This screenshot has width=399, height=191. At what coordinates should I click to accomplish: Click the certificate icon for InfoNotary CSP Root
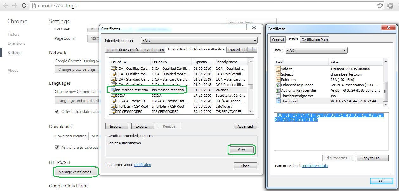(113, 106)
